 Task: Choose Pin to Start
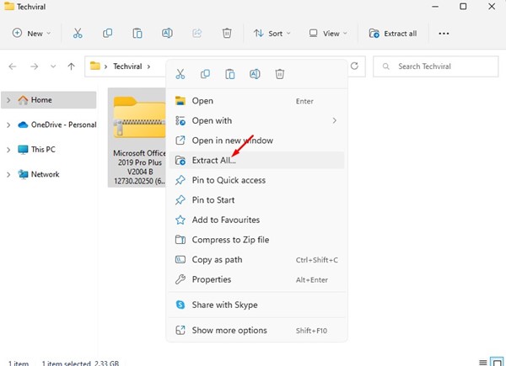click(x=257, y=200)
